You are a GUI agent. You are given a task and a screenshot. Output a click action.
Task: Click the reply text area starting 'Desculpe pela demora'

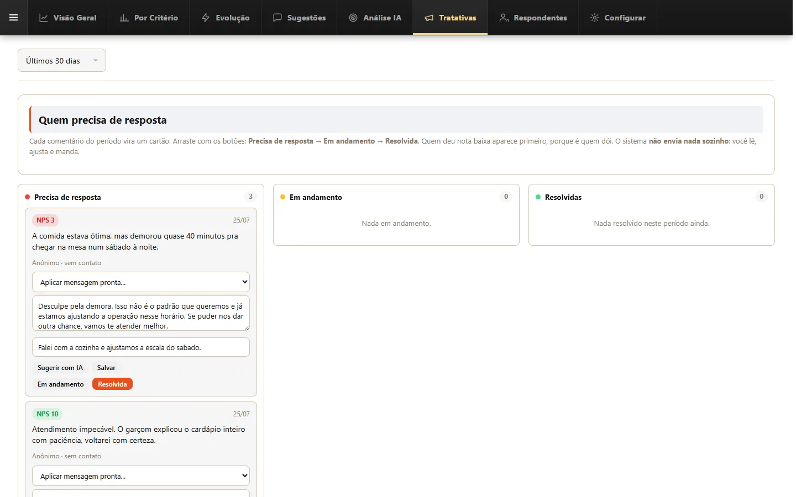tap(141, 314)
